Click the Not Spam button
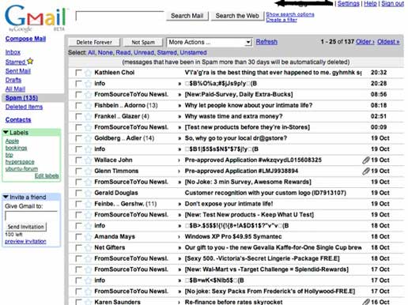This screenshot has width=408, height=305. point(143,42)
